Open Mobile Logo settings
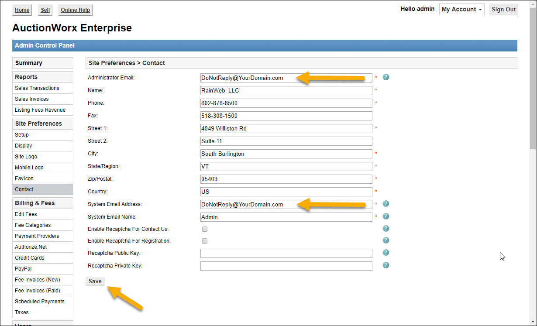Viewport: 537px width, 326px height. [x=43, y=168]
